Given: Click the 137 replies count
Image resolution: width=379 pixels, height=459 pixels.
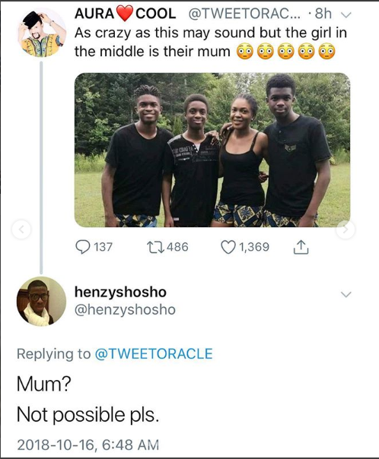Looking at the screenshot, I should pos(103,247).
